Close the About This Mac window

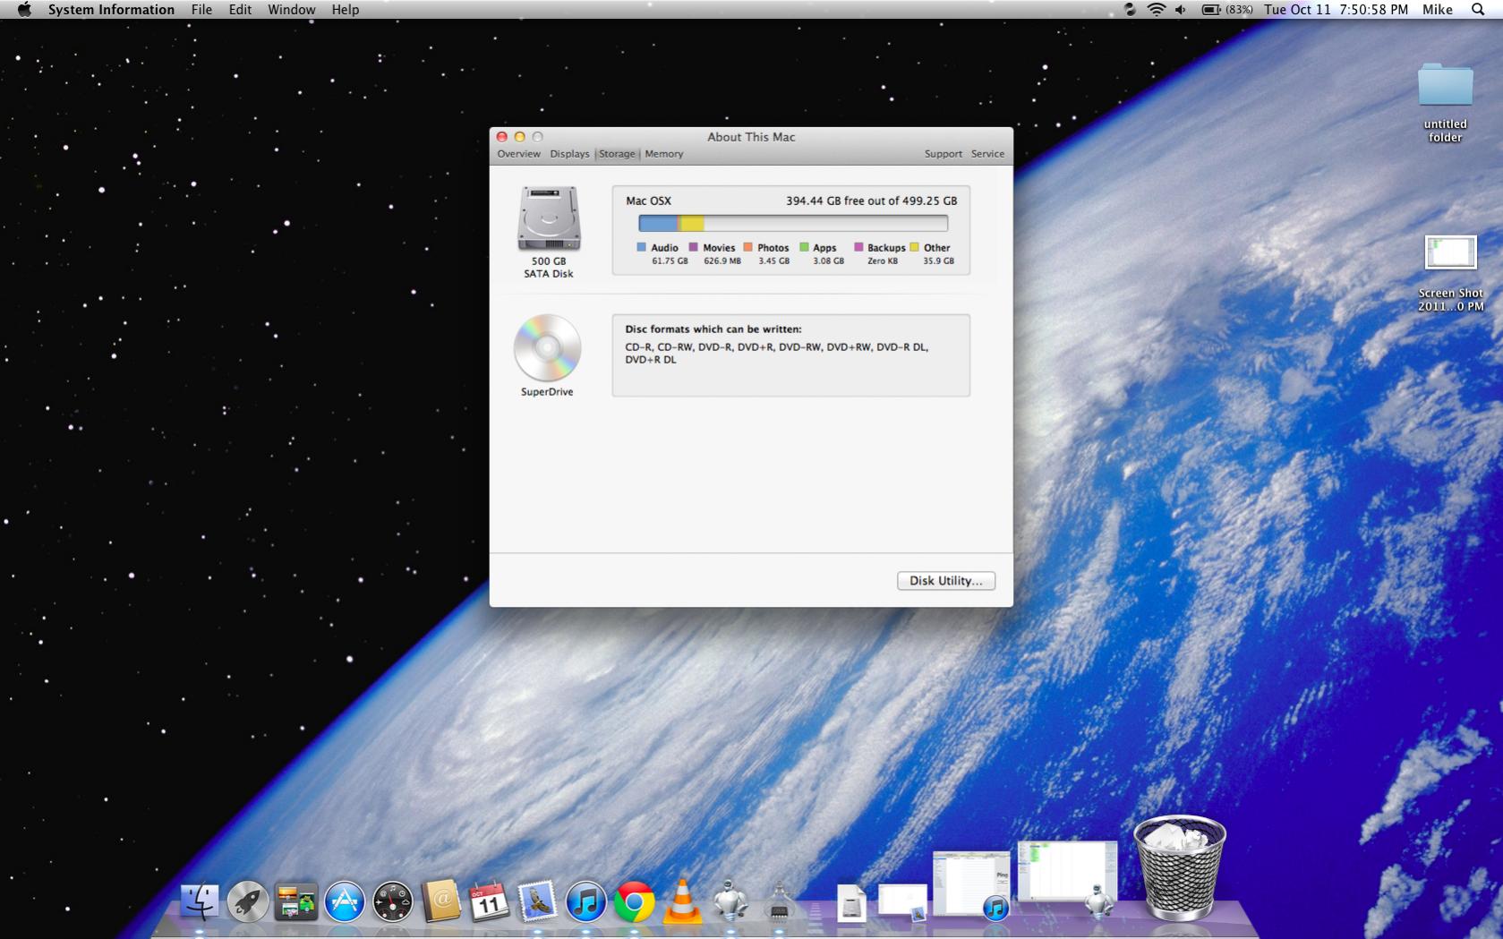(x=502, y=137)
